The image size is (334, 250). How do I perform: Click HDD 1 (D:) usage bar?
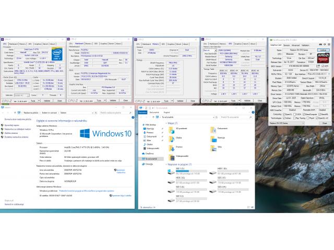233,171
